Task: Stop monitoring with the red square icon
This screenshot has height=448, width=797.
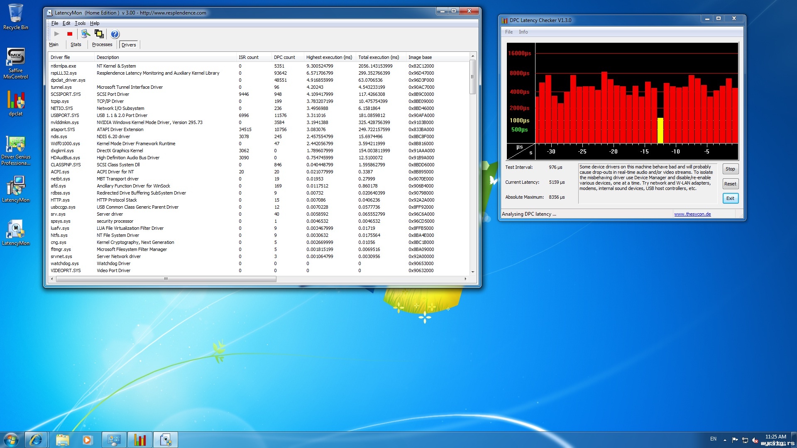Action: coord(70,34)
